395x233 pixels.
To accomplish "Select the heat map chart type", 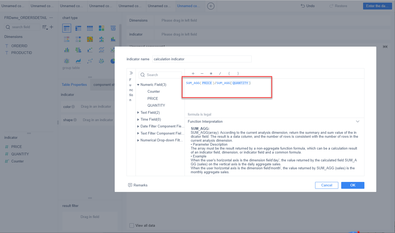I will click(90, 39).
